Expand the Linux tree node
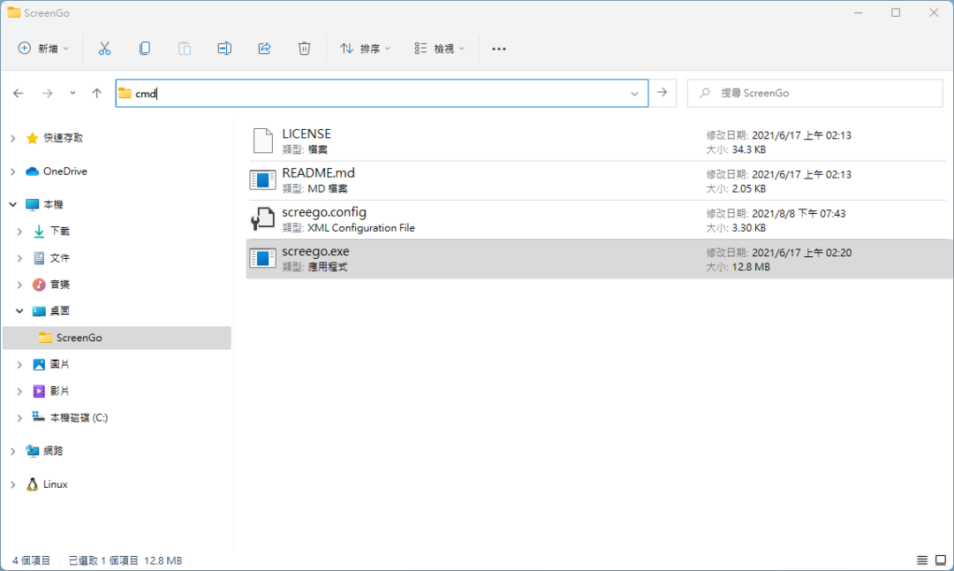The image size is (954, 571). (12, 484)
